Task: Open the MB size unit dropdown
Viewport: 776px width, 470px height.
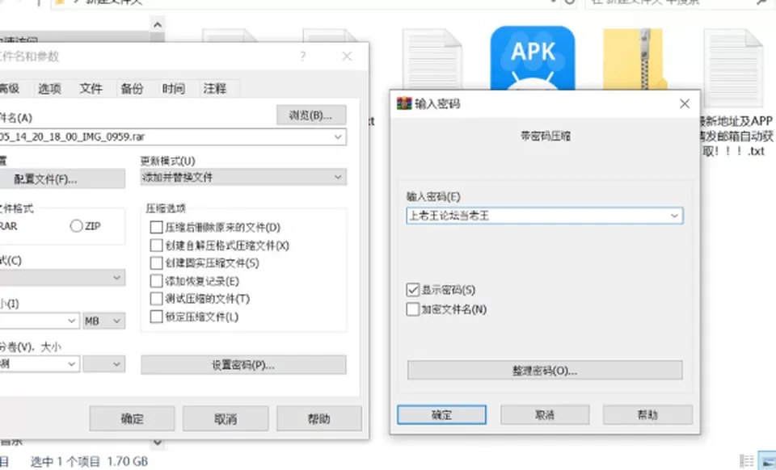Action: tap(104, 321)
